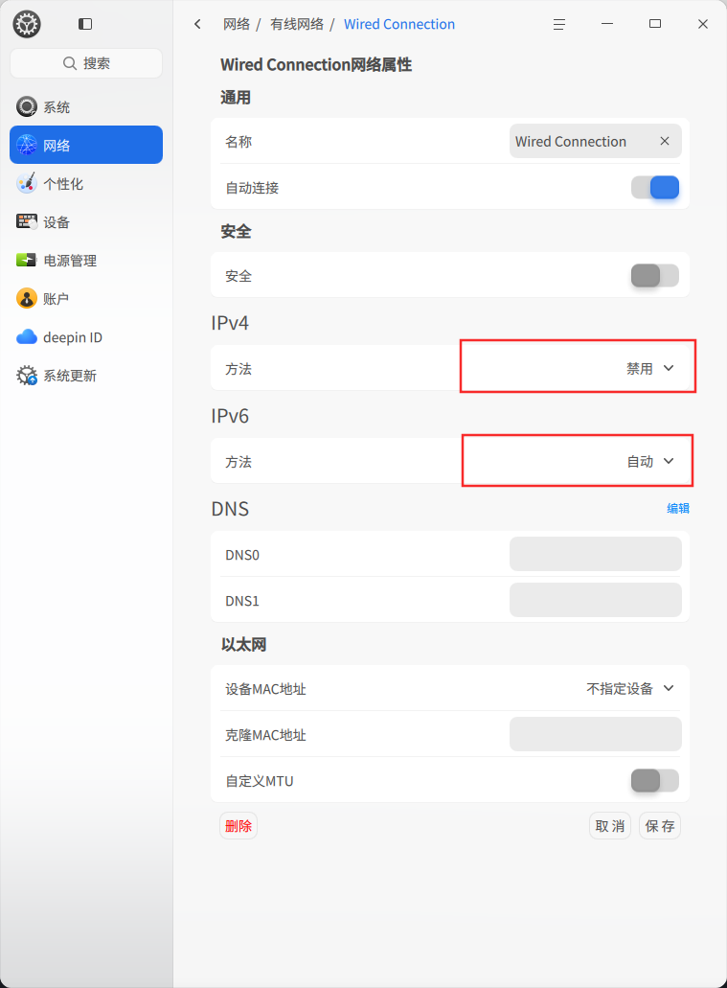Open the 系统更新 section
This screenshot has width=727, height=988.
pyautogui.click(x=86, y=376)
